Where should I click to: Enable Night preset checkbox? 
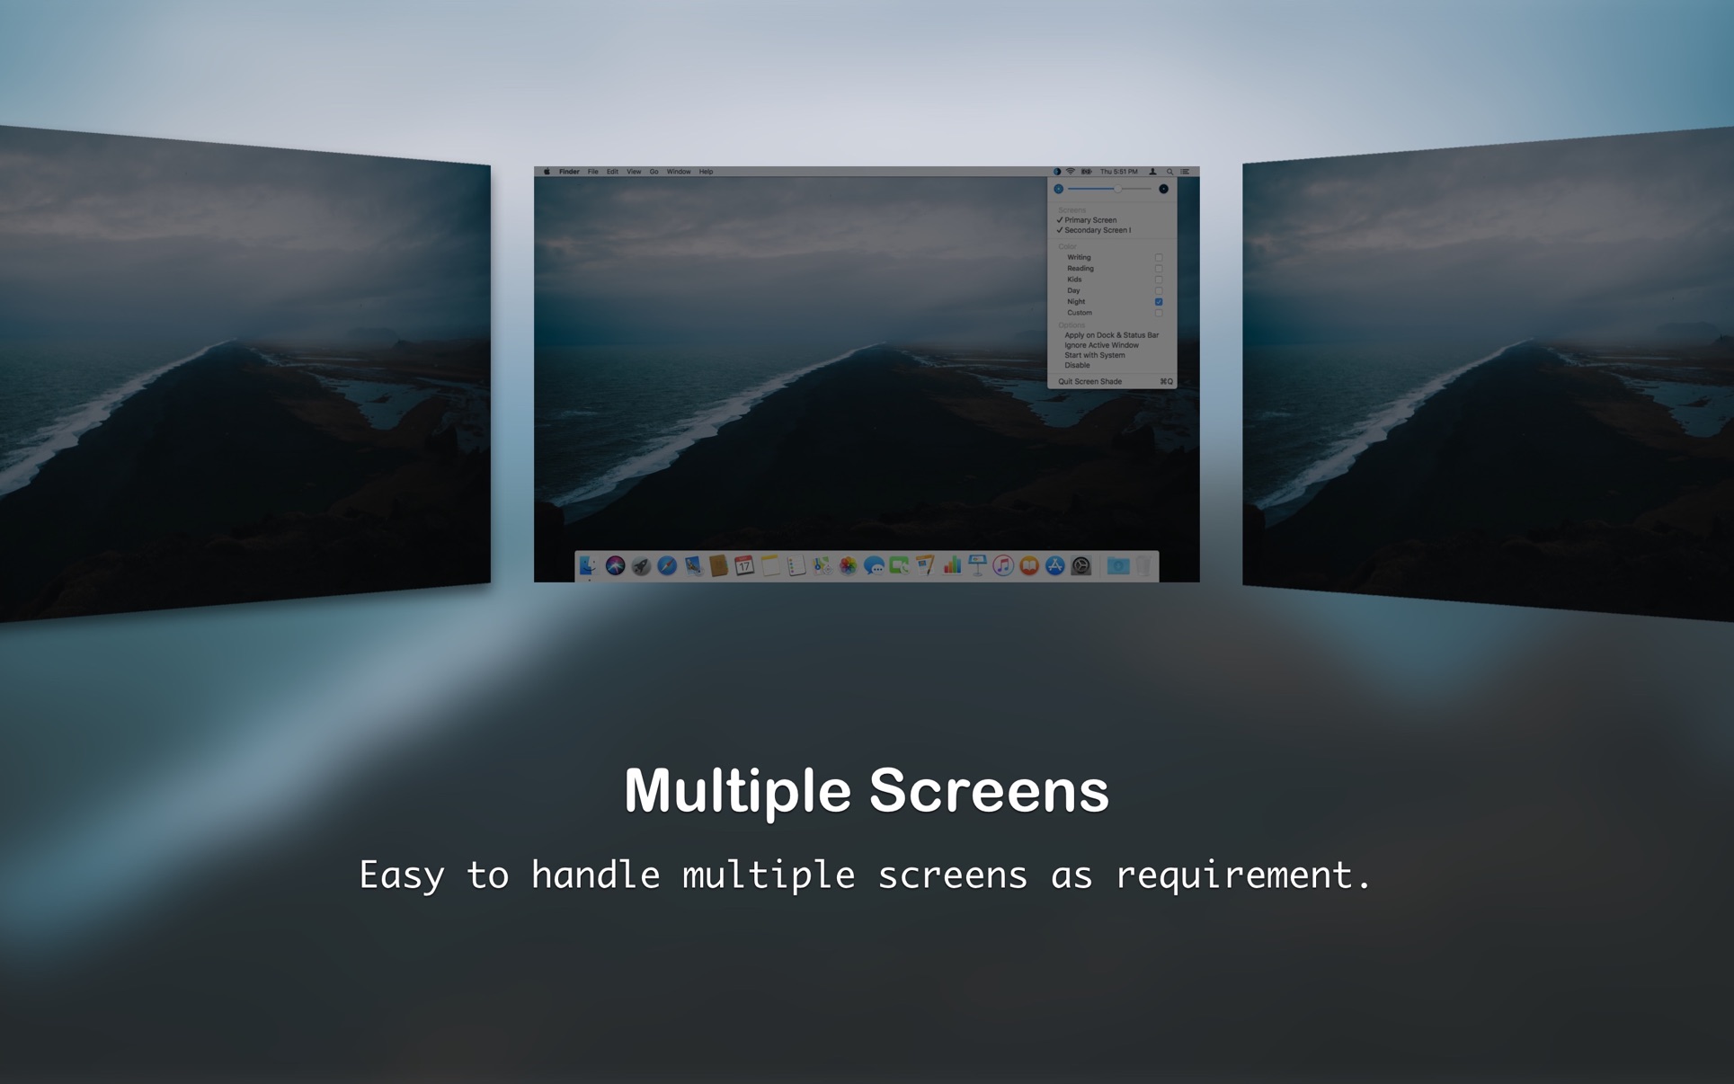tap(1159, 301)
